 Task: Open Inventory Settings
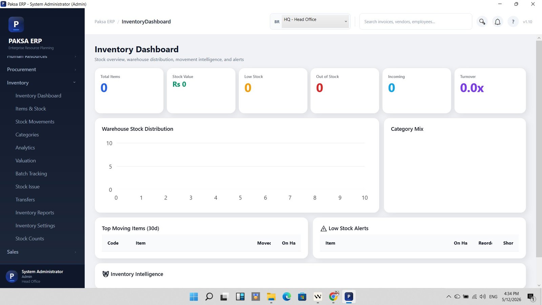pos(35,226)
